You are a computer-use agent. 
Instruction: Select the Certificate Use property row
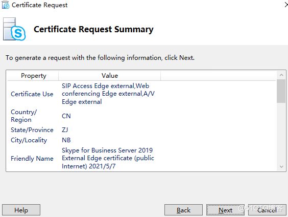click(141, 94)
